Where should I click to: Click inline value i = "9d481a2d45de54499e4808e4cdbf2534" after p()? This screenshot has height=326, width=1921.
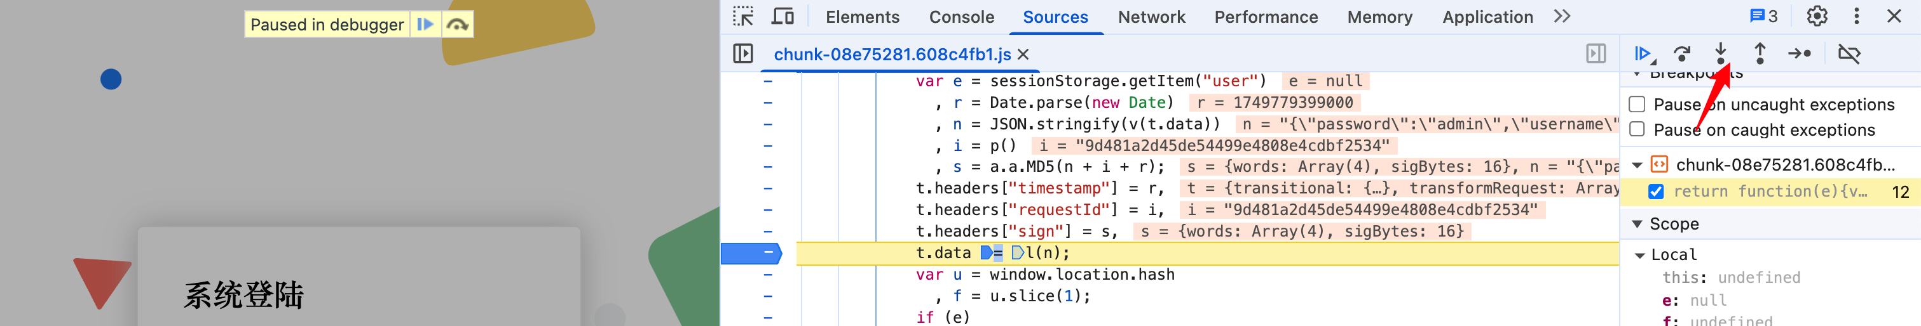1214,146
